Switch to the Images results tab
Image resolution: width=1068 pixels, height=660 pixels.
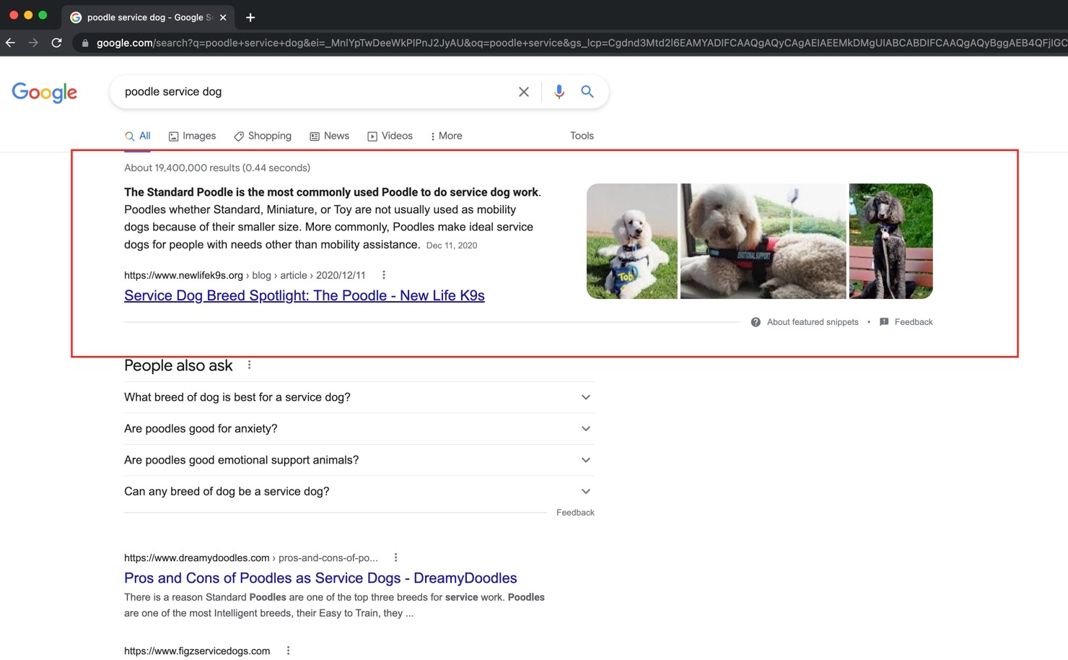pyautogui.click(x=192, y=136)
